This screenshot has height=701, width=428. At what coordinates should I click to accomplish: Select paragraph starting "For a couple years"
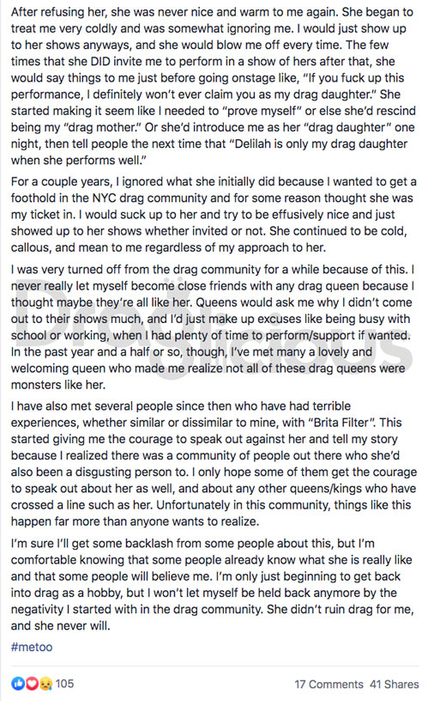pyautogui.click(x=214, y=215)
